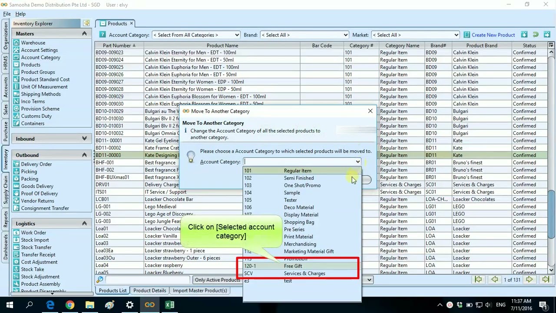Expand the Inbound section
This screenshot has width=556, height=313.
click(x=84, y=139)
